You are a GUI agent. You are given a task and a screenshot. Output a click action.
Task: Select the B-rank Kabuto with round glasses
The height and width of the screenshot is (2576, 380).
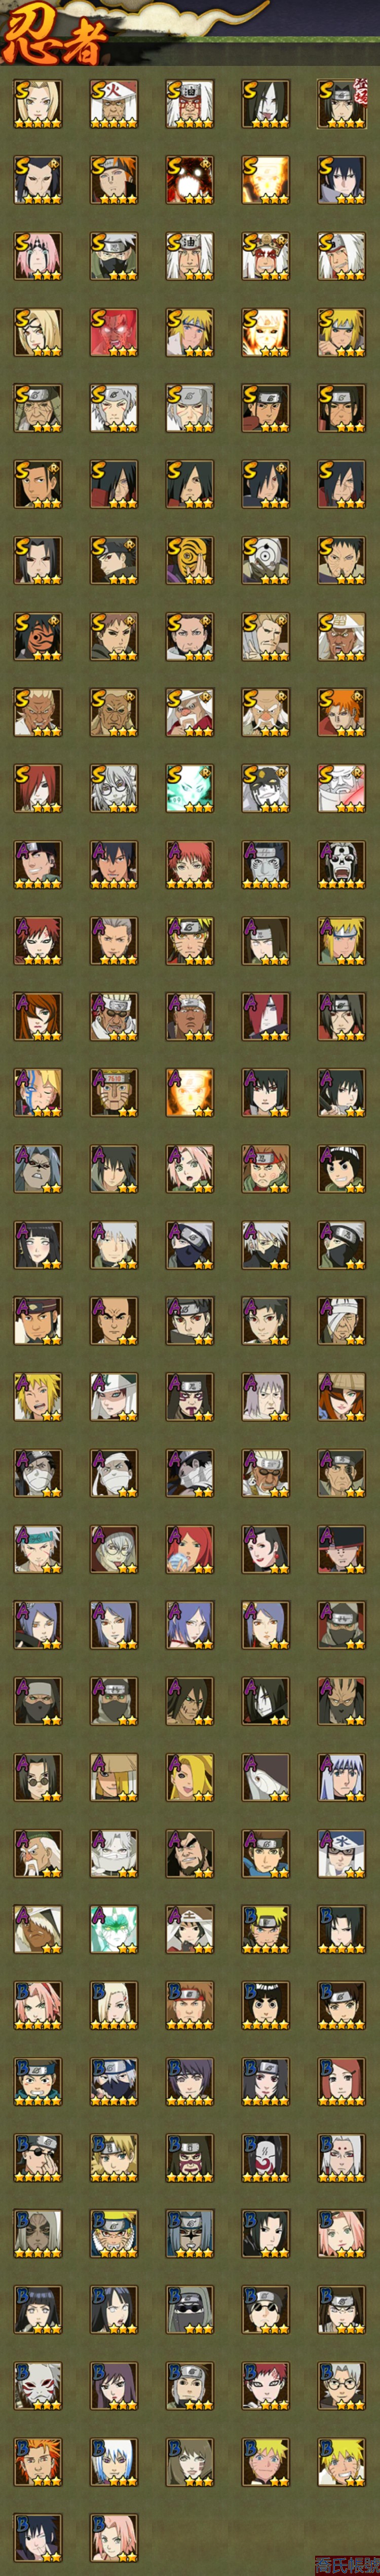pyautogui.click(x=342, y=2384)
